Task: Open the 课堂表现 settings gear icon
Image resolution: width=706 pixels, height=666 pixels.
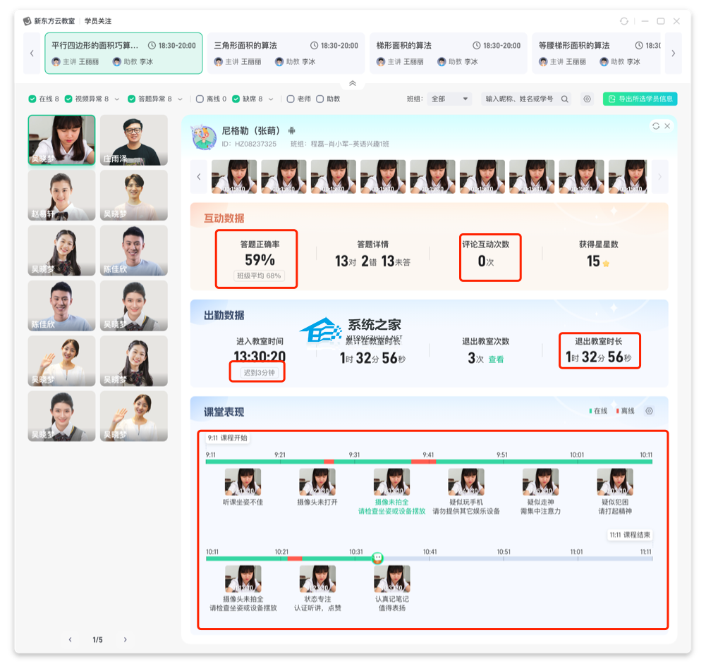Action: coord(650,411)
